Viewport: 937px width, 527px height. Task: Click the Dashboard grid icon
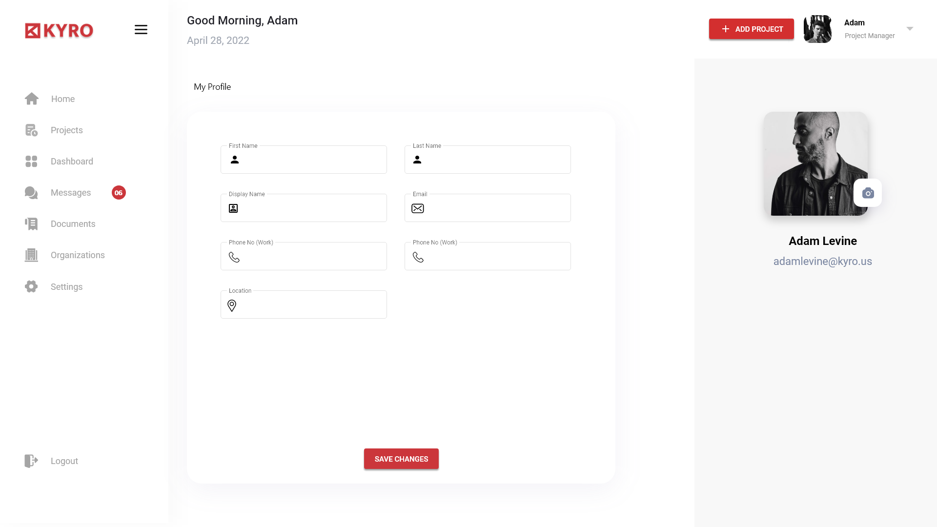point(31,162)
